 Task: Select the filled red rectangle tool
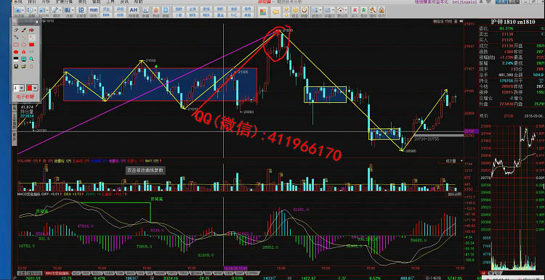click(32, 44)
